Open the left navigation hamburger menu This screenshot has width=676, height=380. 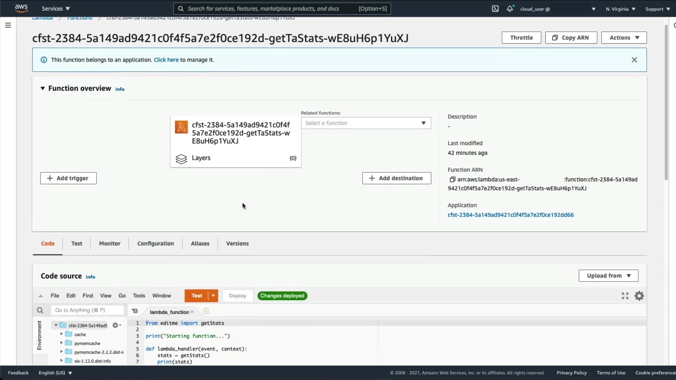(8, 25)
